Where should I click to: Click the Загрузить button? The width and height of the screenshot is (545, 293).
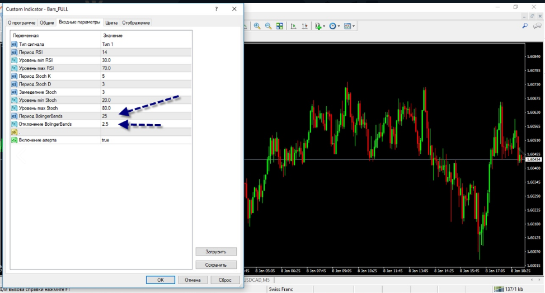216,252
